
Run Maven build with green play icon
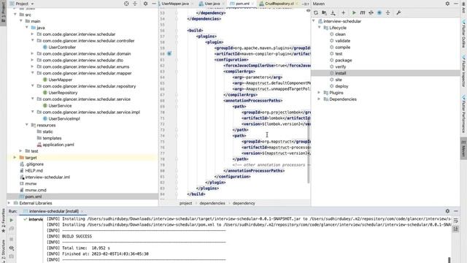(354, 13)
